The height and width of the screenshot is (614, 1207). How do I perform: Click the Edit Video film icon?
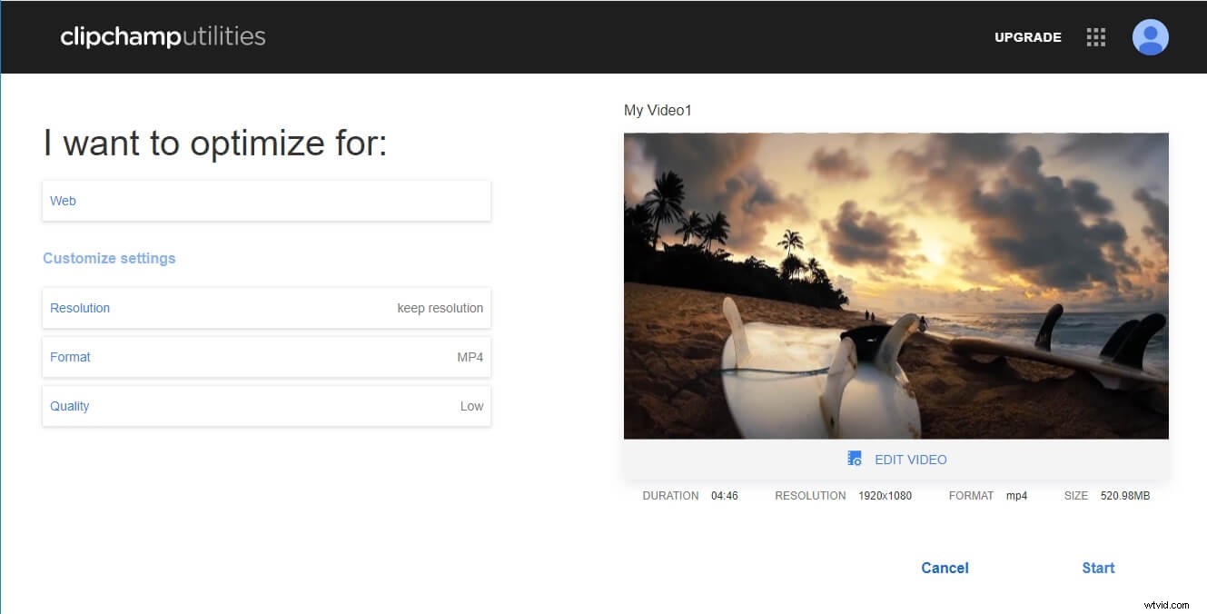[x=854, y=459]
